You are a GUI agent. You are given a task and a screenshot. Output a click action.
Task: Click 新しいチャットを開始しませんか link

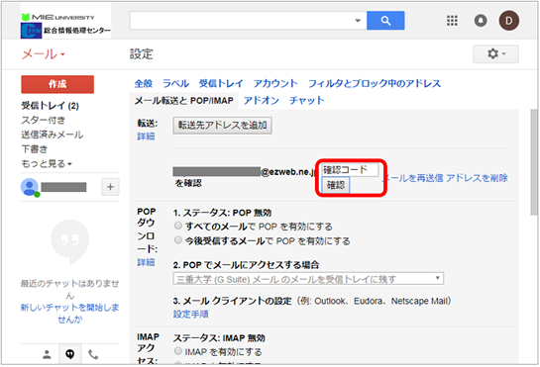[x=70, y=314]
